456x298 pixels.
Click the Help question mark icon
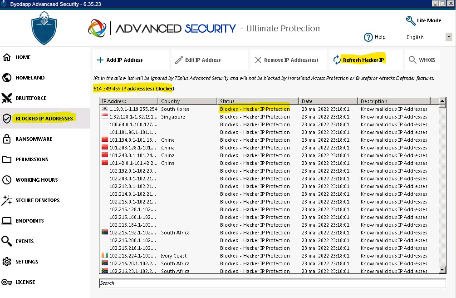pos(368,37)
